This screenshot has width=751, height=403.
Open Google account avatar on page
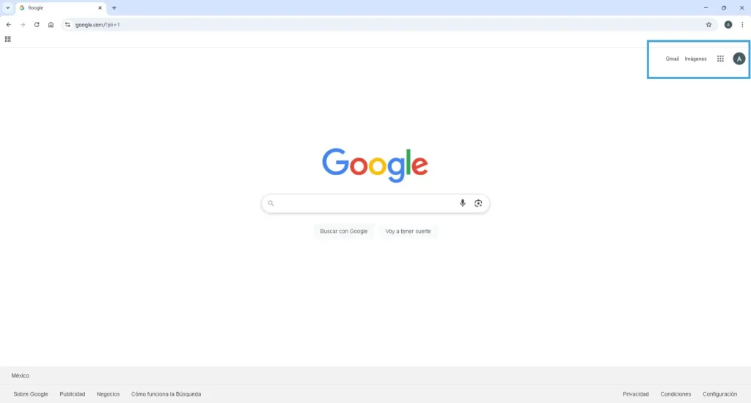point(739,59)
